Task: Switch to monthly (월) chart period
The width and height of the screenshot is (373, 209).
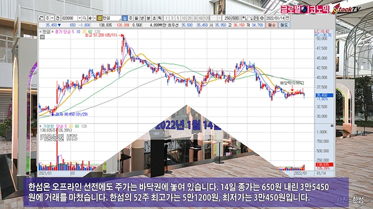Action: point(136,18)
